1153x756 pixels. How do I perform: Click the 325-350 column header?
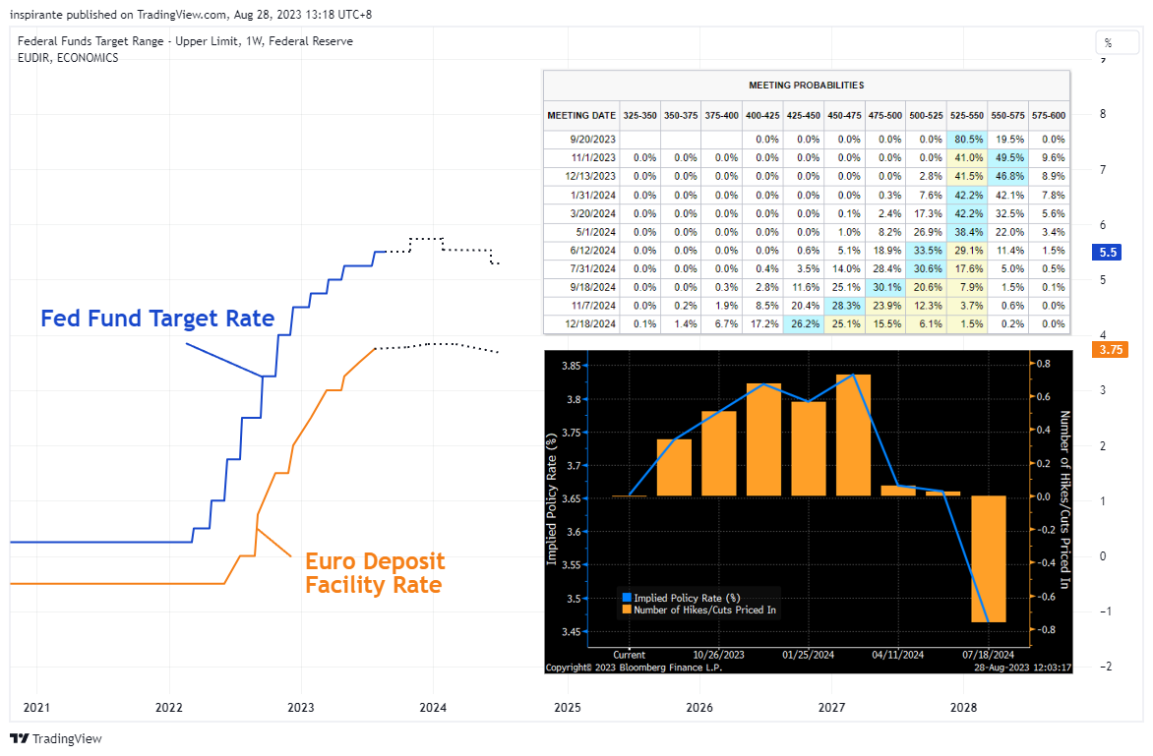pyautogui.click(x=639, y=115)
